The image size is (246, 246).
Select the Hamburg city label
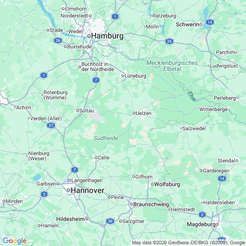[107, 36]
